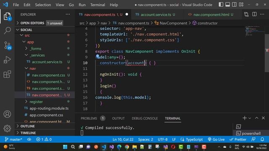Open the Explorer view in activity bar
Viewport: 269px width, 151px height.
[x=7, y=16]
